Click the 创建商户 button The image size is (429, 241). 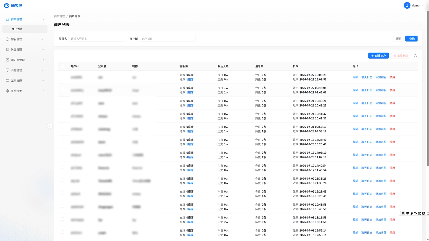378,56
